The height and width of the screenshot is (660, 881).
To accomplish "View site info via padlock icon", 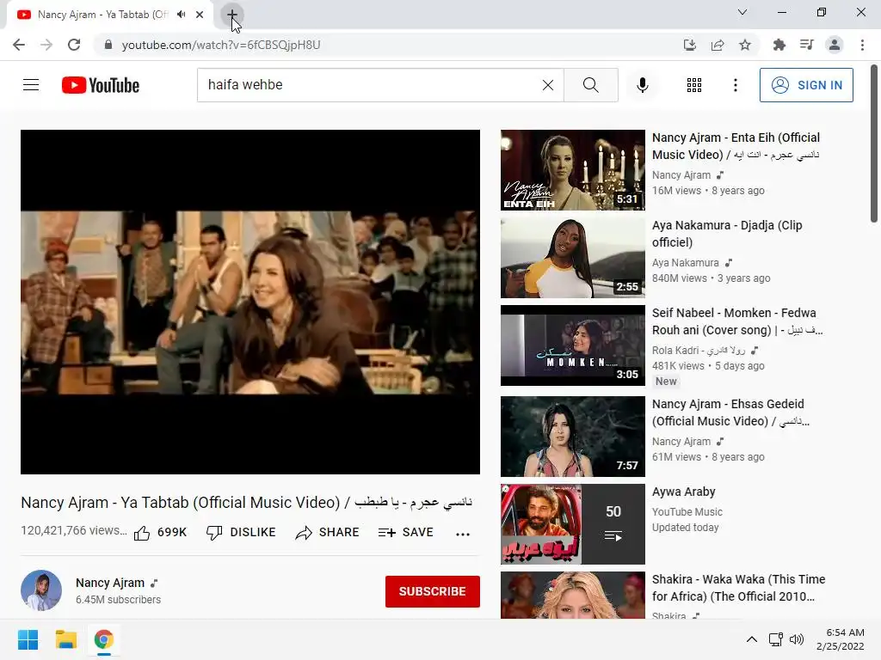I will point(108,45).
